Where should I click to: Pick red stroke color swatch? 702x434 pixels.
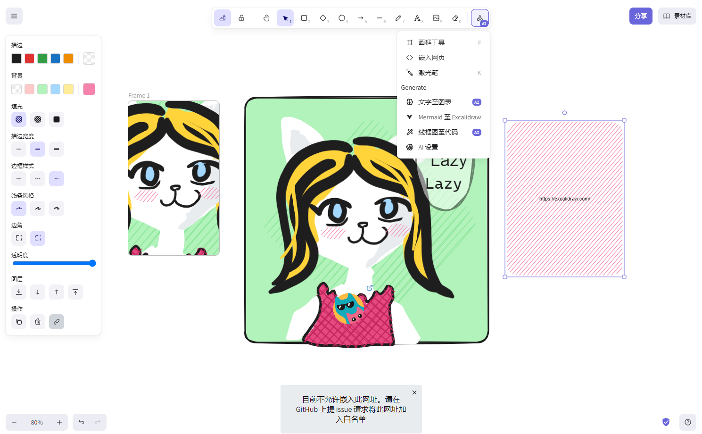29,58
